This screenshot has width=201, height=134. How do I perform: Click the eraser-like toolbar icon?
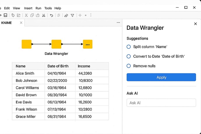point(66,16)
